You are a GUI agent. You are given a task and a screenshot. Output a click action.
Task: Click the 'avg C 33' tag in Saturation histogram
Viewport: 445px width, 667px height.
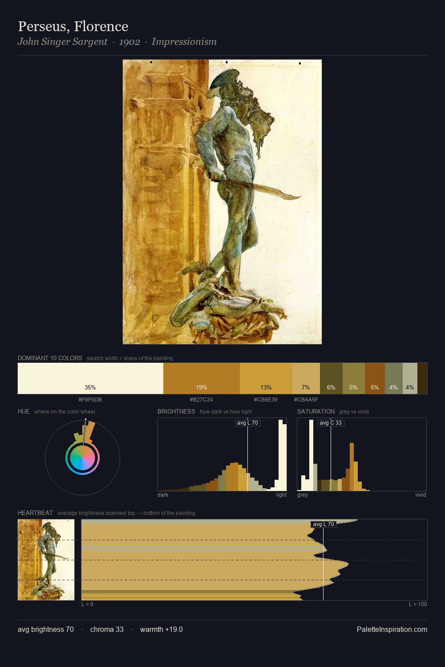(x=331, y=423)
